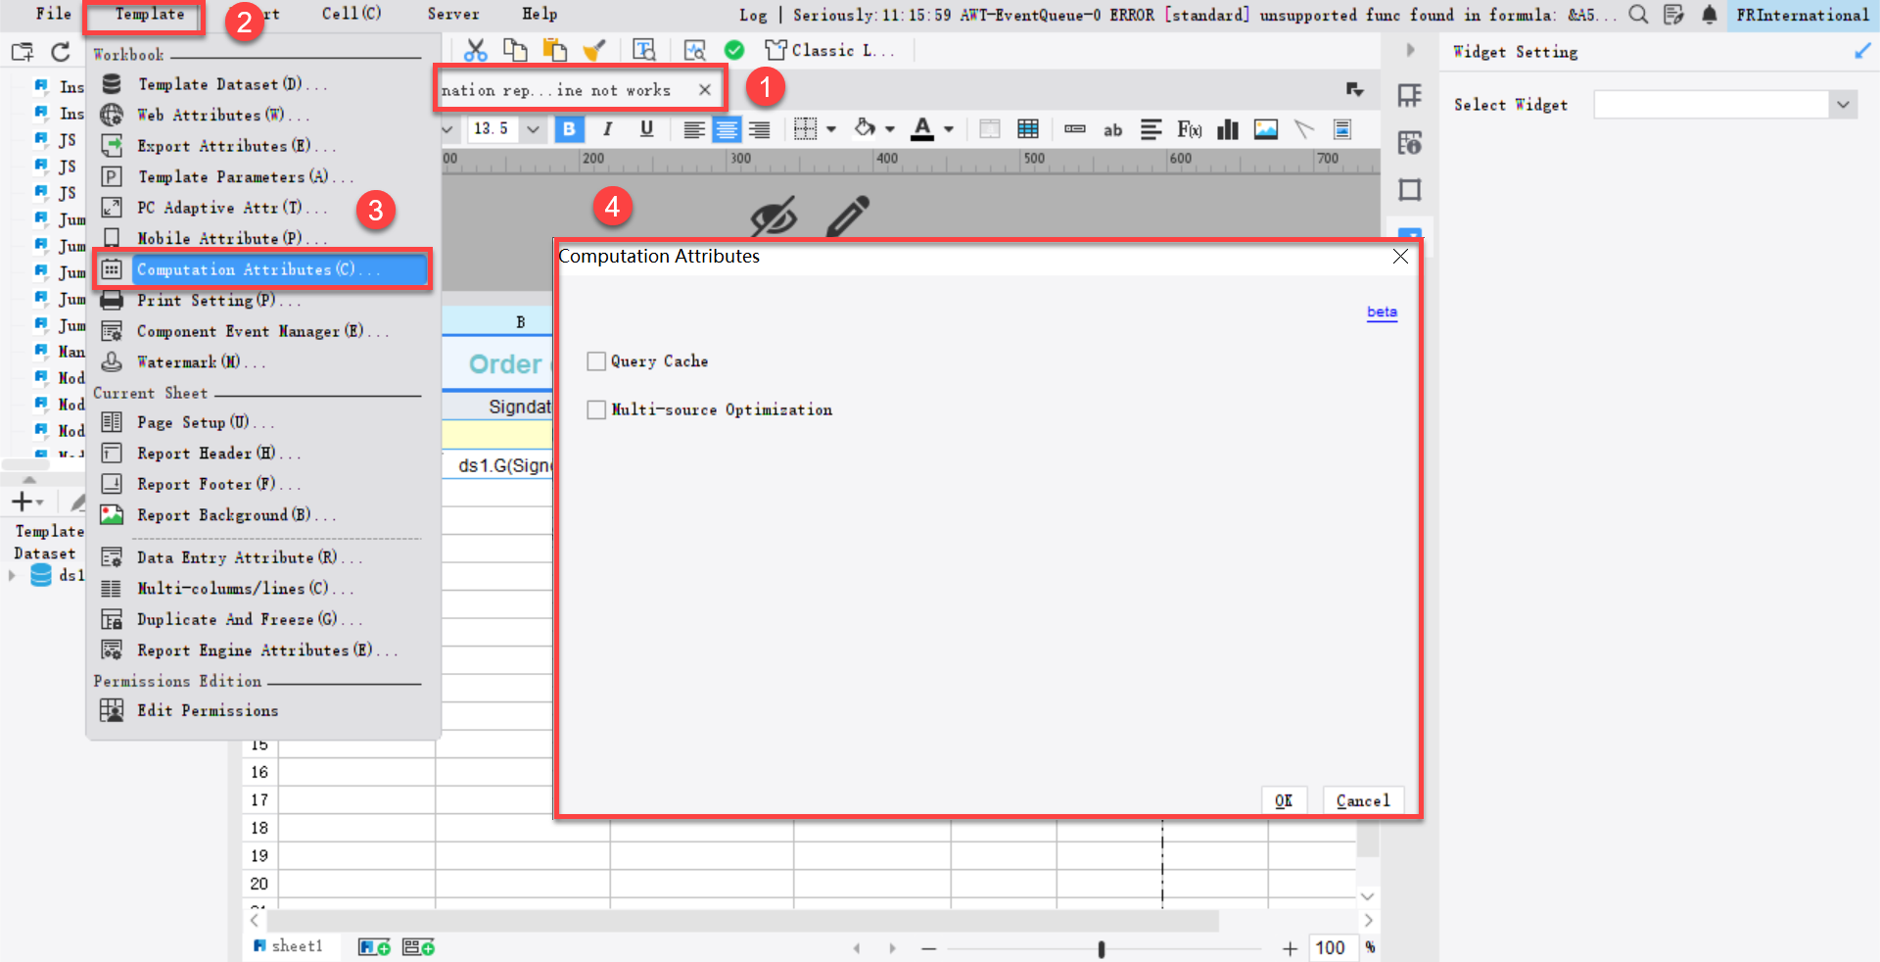The width and height of the screenshot is (1880, 962).
Task: Click the Log button in top bar
Action: click(x=753, y=15)
